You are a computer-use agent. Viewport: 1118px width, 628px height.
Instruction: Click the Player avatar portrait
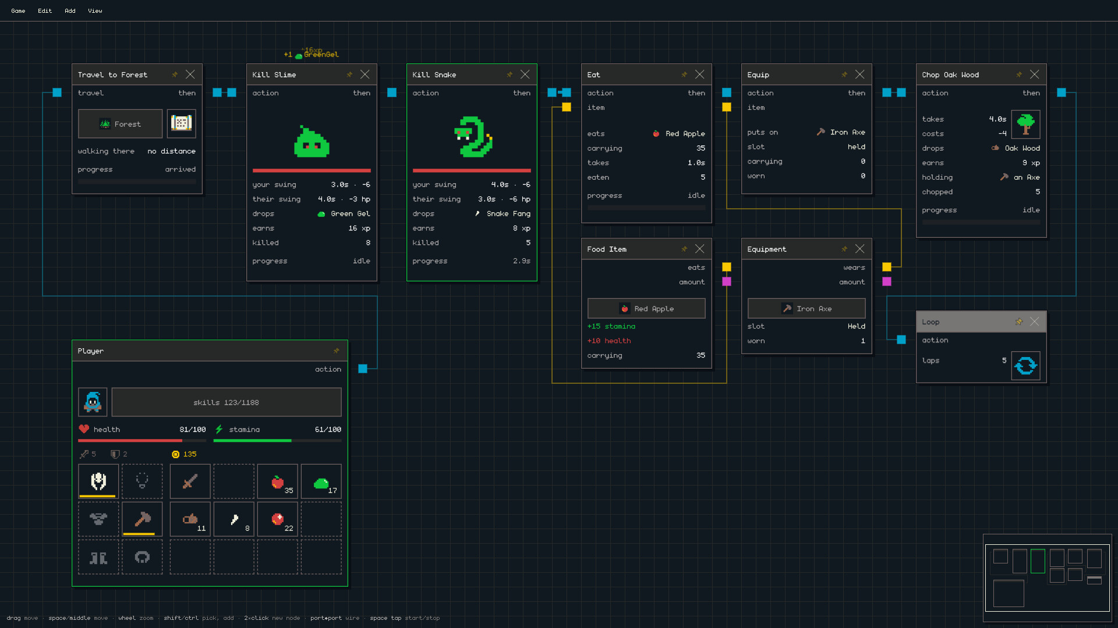[x=93, y=402]
